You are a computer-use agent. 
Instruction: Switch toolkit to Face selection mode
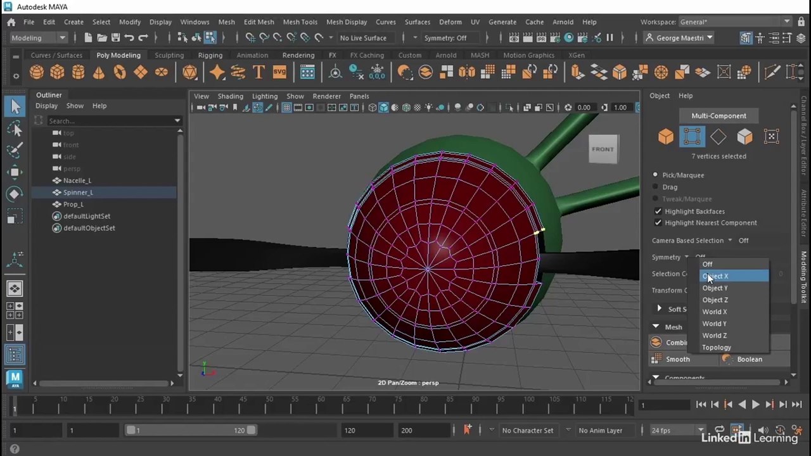(x=744, y=137)
